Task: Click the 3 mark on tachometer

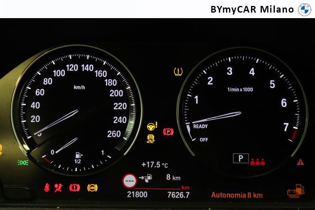Action: point(230,71)
